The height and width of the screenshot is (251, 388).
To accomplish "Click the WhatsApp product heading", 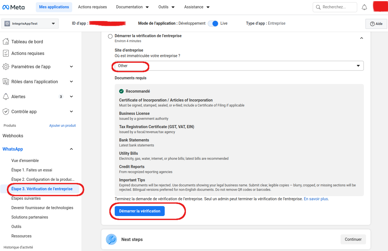I will (13, 149).
